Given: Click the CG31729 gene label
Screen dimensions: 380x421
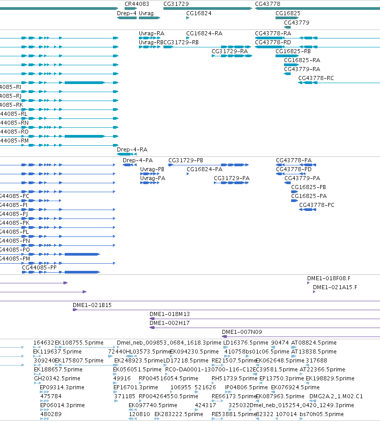Looking at the screenshot, I should click(176, 4).
